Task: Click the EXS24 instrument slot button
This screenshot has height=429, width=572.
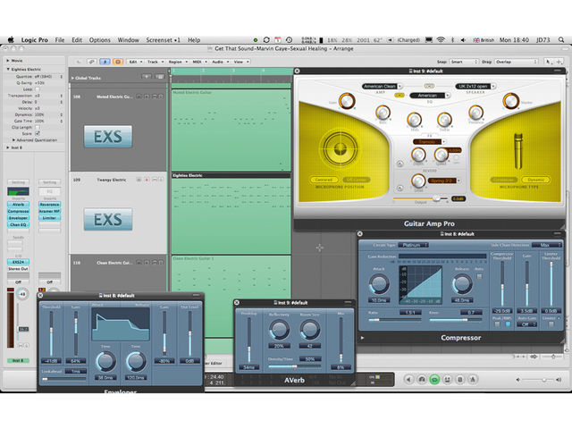Action: coord(18,262)
